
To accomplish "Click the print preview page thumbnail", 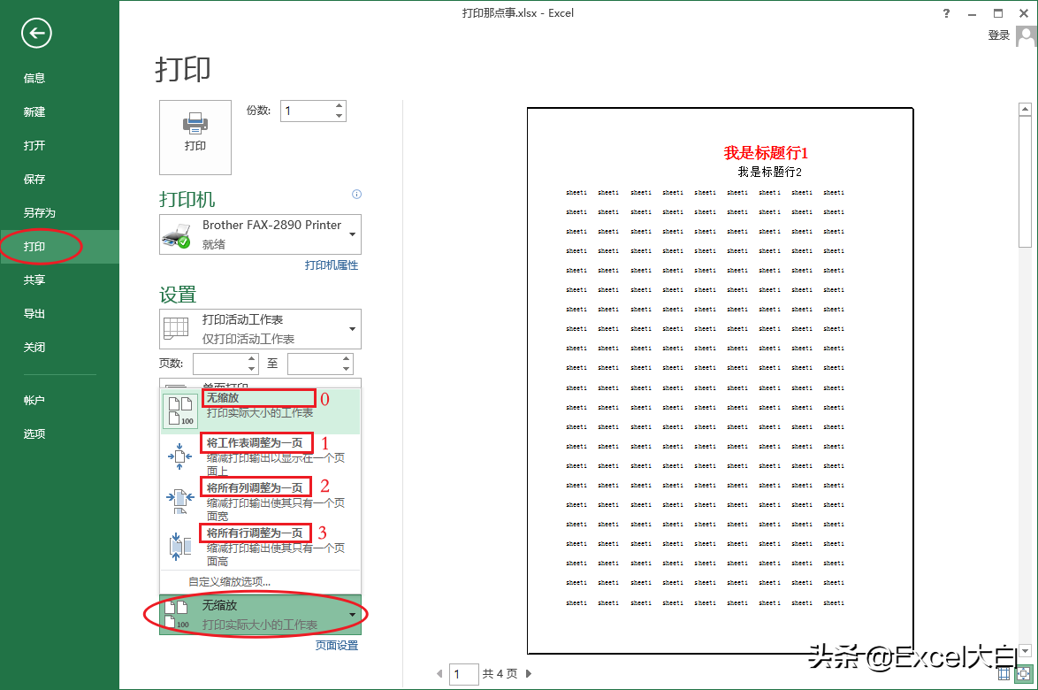I will pyautogui.click(x=721, y=380).
